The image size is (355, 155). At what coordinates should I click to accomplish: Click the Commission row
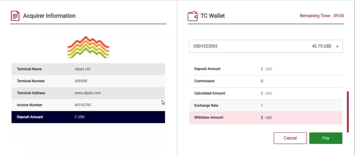point(266,81)
